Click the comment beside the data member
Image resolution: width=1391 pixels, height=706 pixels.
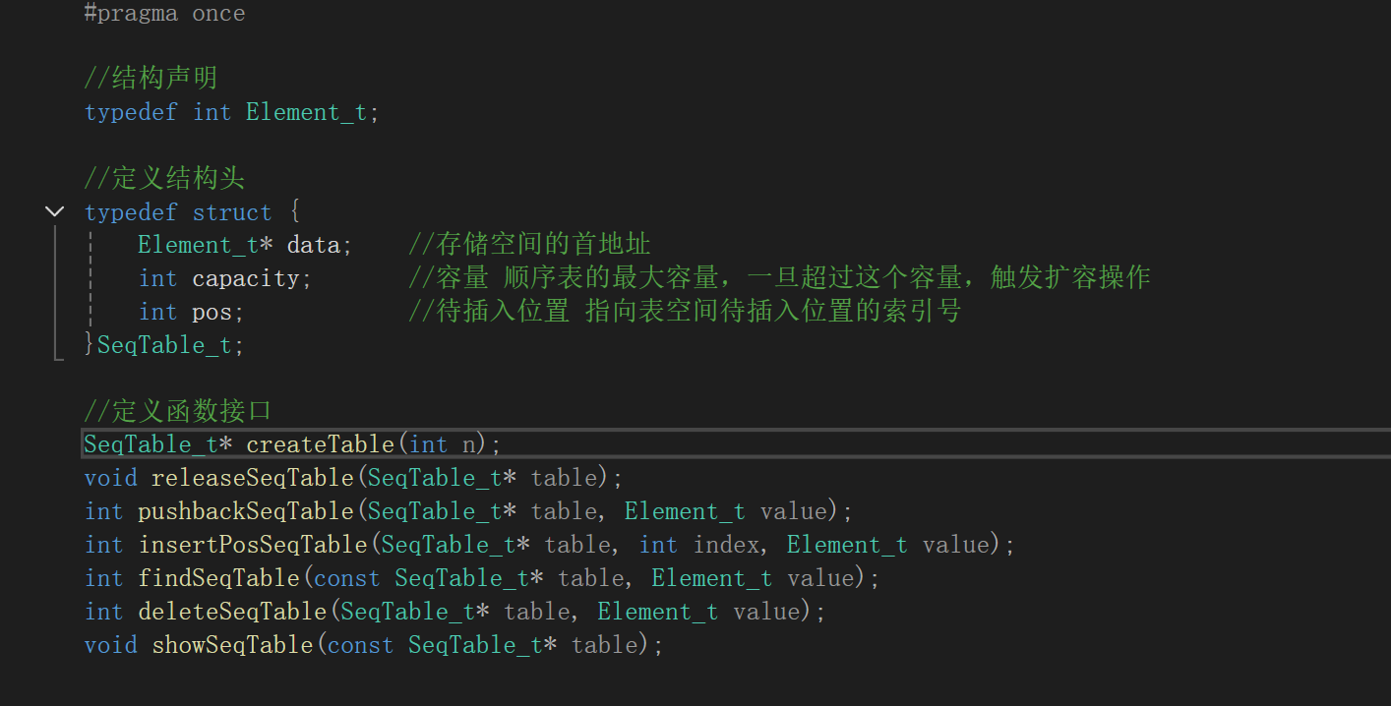click(x=529, y=245)
